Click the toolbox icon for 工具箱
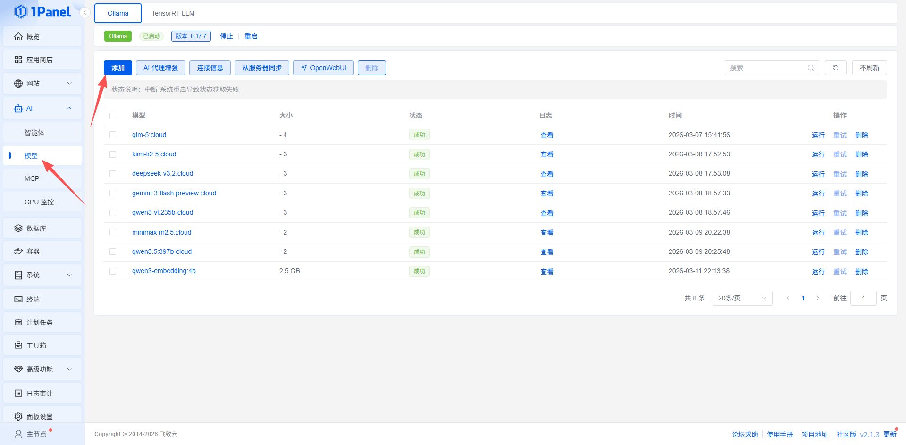 18,346
